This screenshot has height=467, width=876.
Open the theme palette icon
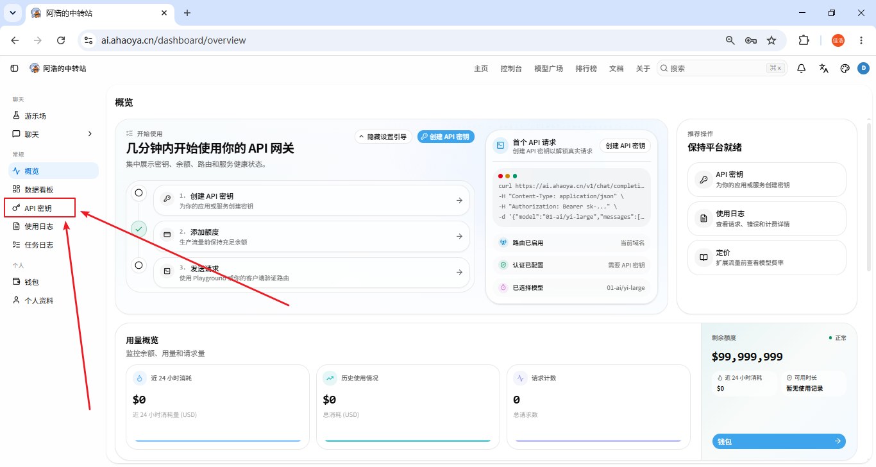pyautogui.click(x=845, y=68)
